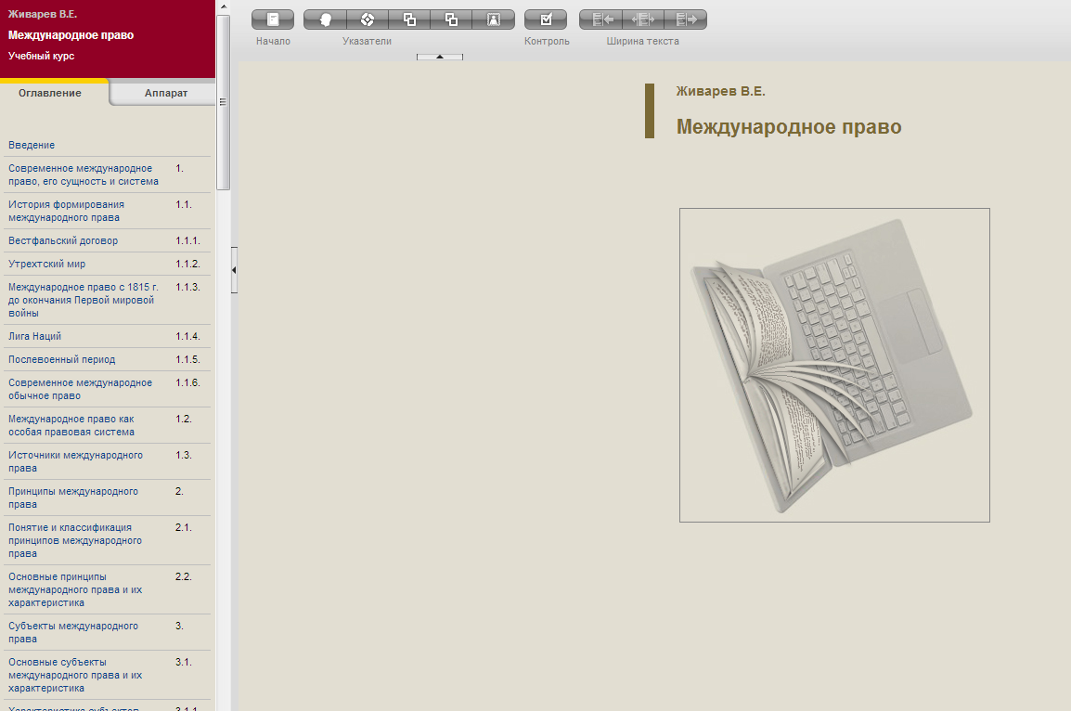Collapse the toolbar with the up-triangle handle
Screen dimensions: 1071x711
click(440, 57)
